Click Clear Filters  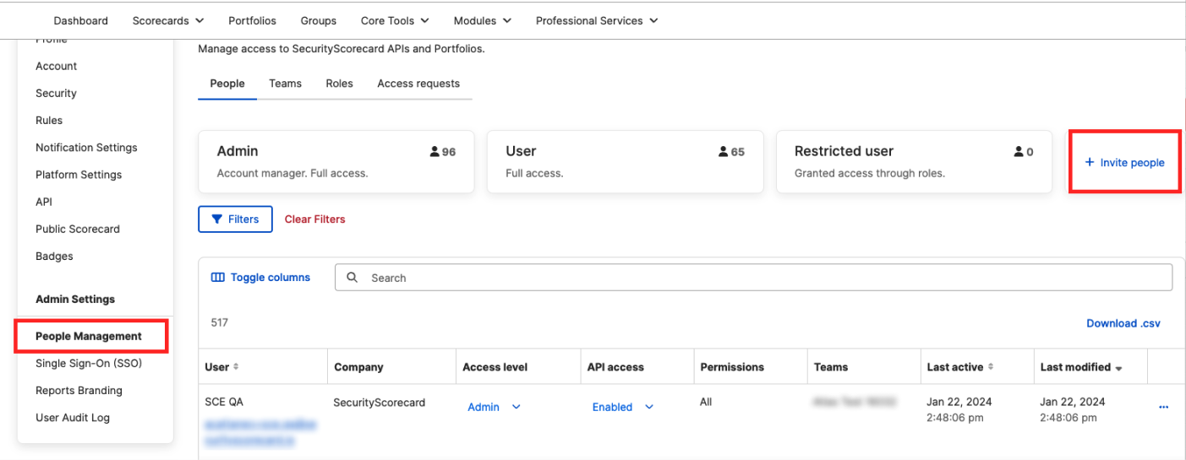point(314,219)
